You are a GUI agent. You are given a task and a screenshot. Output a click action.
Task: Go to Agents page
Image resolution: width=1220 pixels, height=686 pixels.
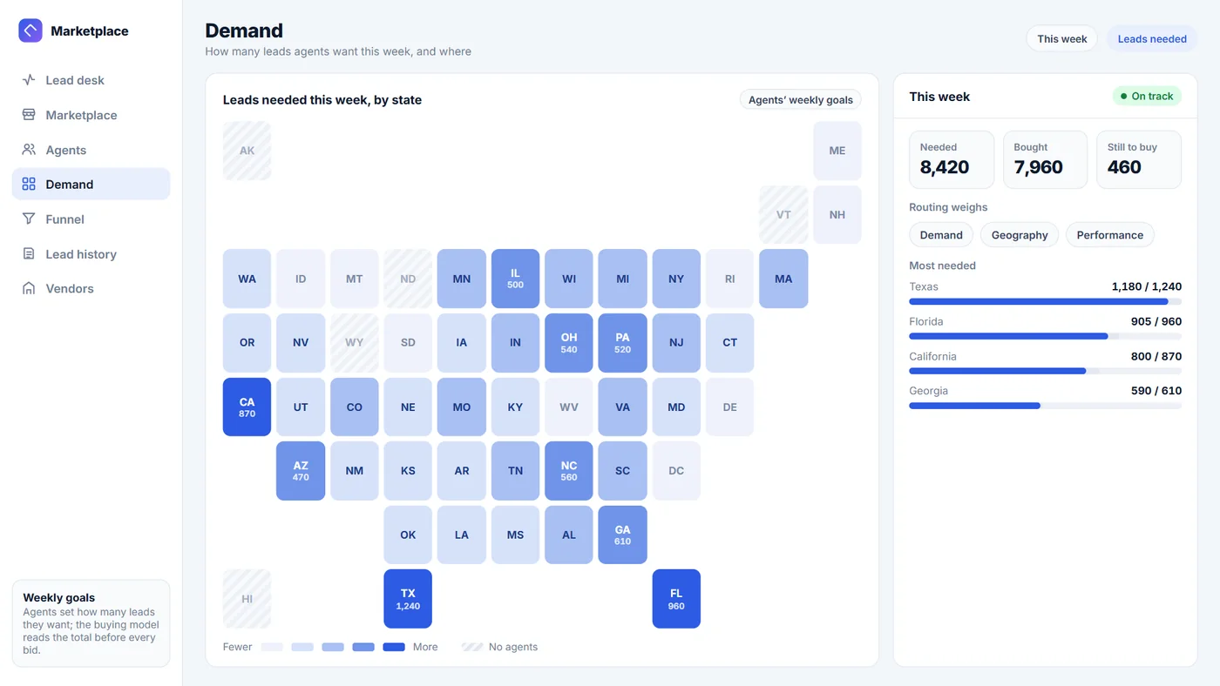91,150
